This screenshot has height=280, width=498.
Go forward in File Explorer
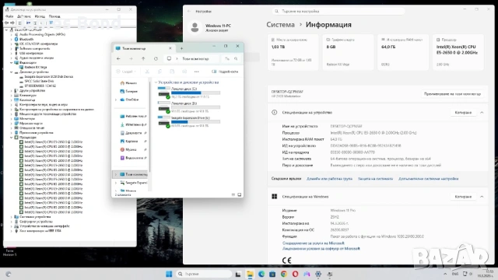[131, 59]
